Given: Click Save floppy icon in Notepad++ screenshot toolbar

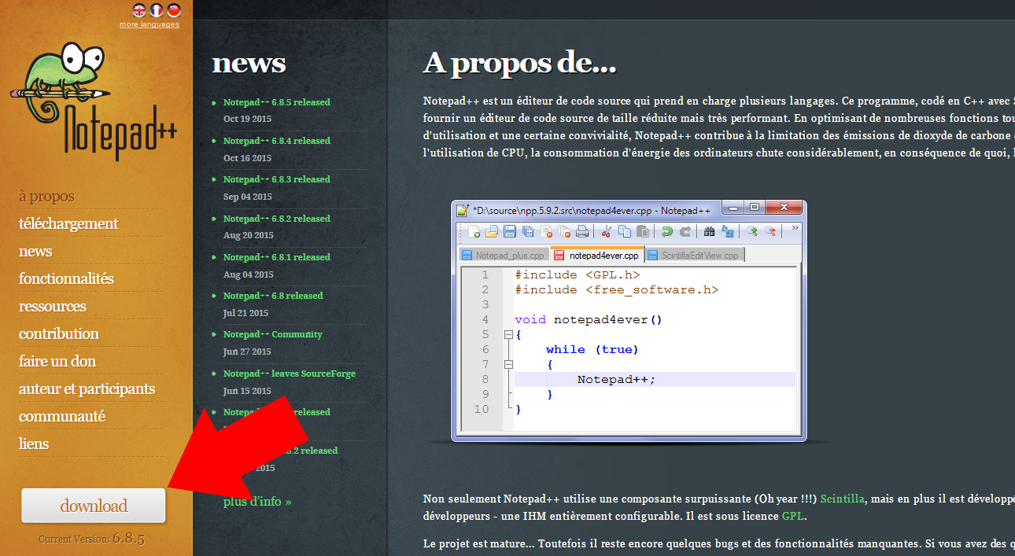Looking at the screenshot, I should [510, 231].
